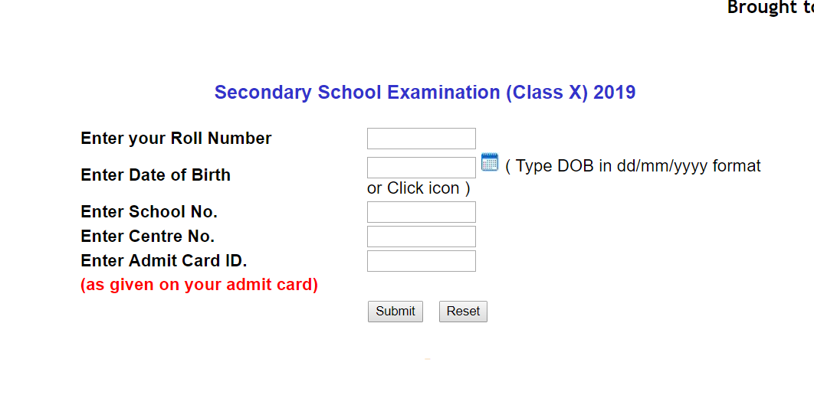Screen dimensions: 814x395
Task: Click the Roll Number input field
Action: (x=421, y=139)
